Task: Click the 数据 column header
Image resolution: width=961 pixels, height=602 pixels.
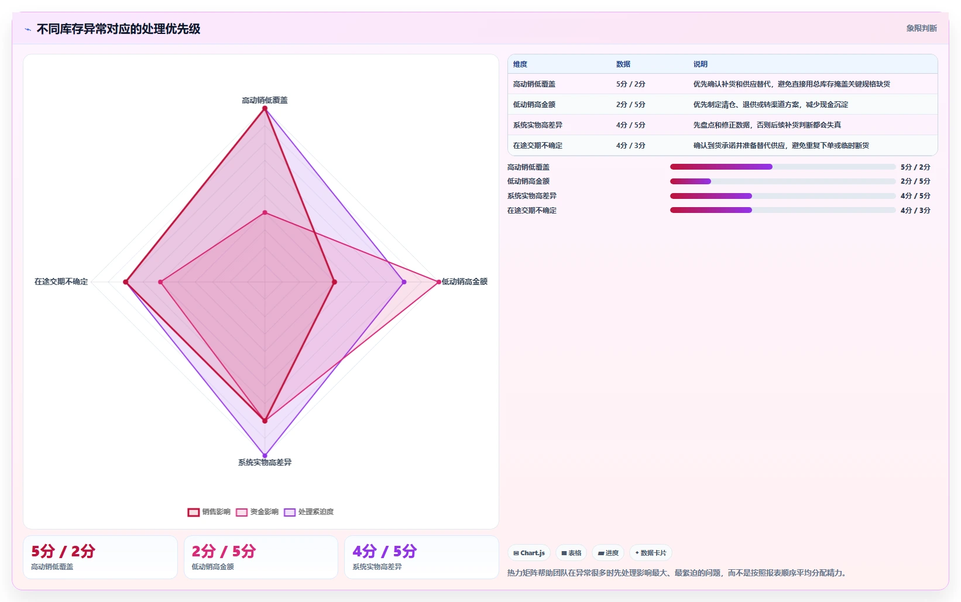Action: (x=623, y=64)
